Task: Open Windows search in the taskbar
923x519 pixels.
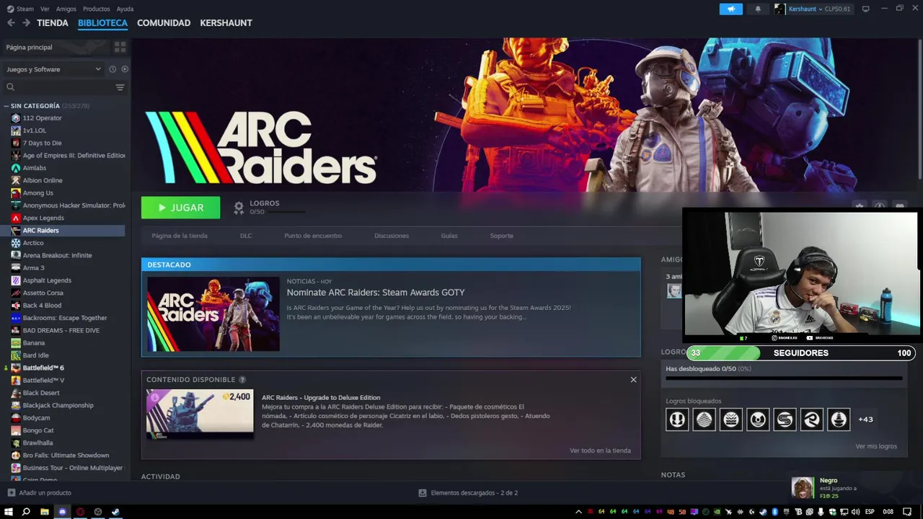Action: [x=26, y=512]
